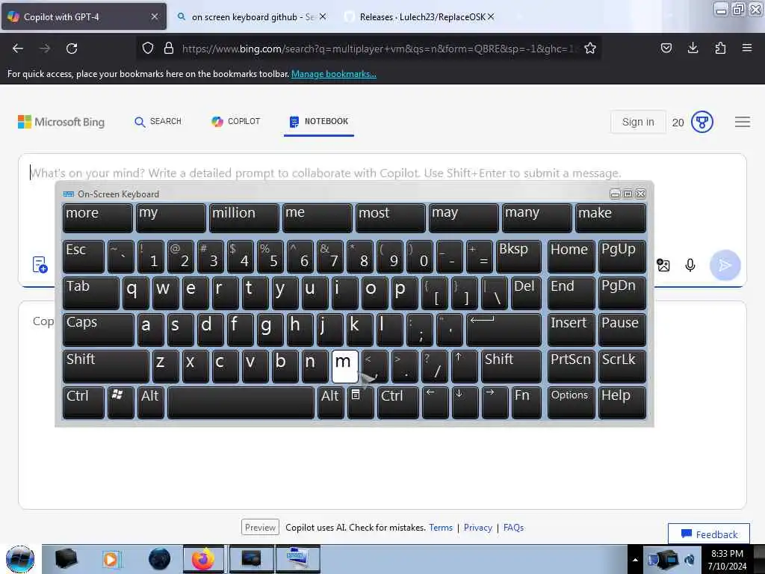Toggle the left Shift key

click(x=106, y=366)
